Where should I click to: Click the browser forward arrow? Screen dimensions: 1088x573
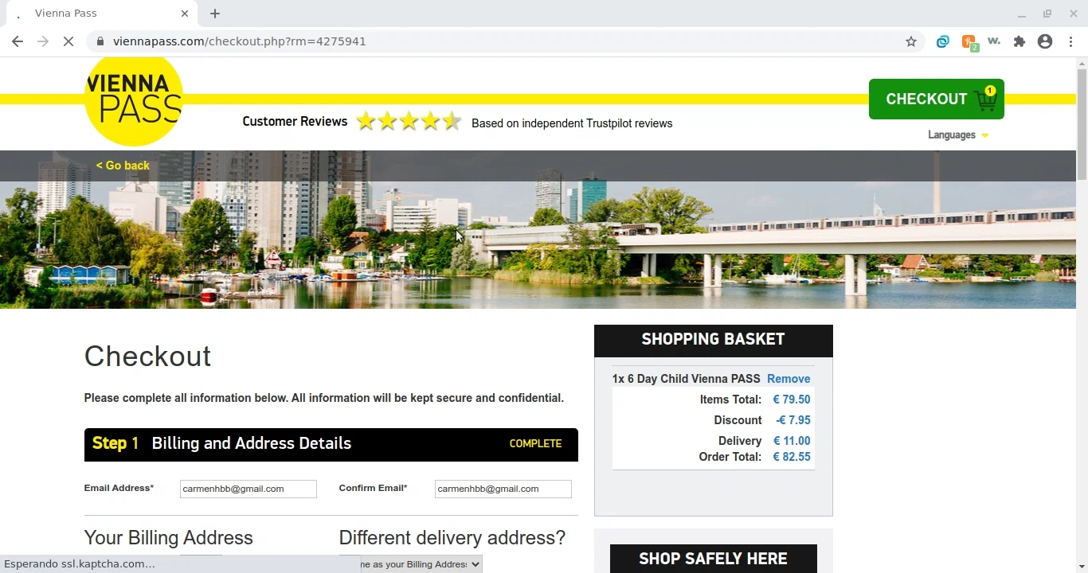(x=43, y=41)
